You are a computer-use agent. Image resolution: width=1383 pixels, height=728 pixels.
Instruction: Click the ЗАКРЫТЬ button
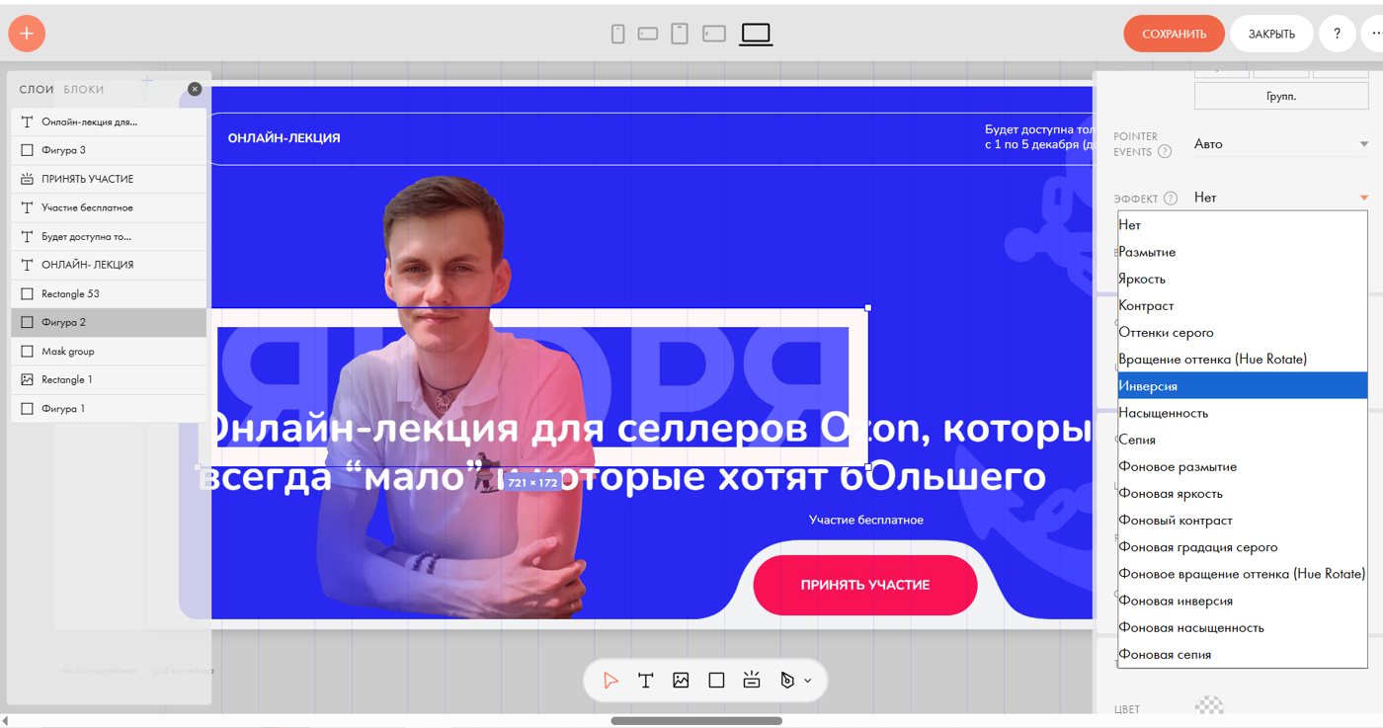[x=1271, y=34]
